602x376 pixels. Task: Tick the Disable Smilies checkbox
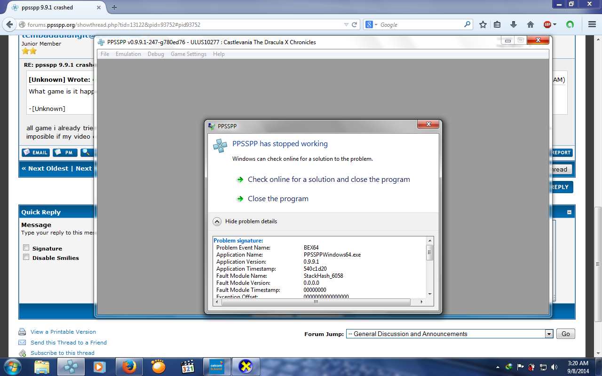click(26, 257)
